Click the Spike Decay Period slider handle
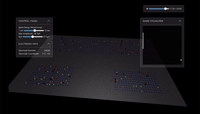Image resolution: width=200 pixels, height=114 pixels. (35, 31)
